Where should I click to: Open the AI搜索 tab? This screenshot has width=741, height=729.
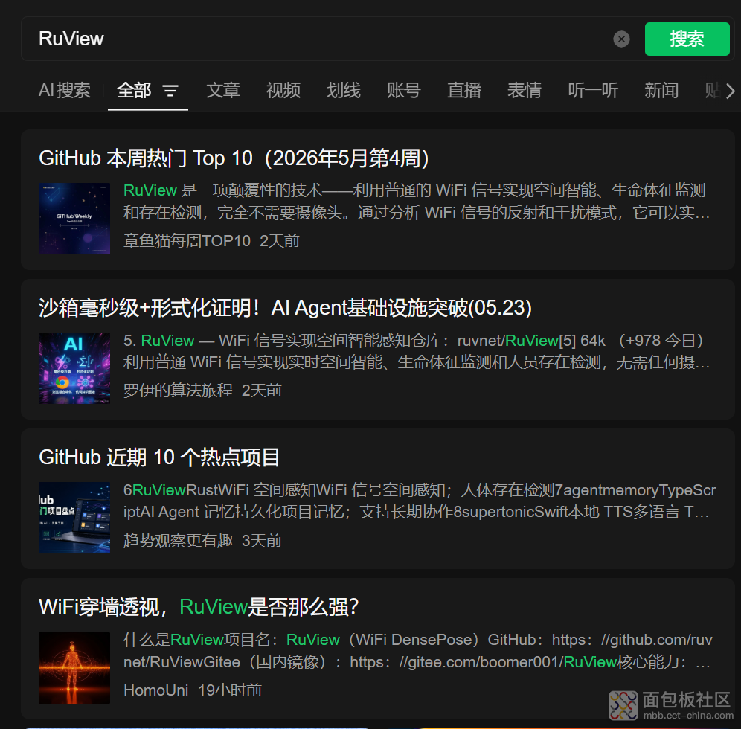[65, 90]
